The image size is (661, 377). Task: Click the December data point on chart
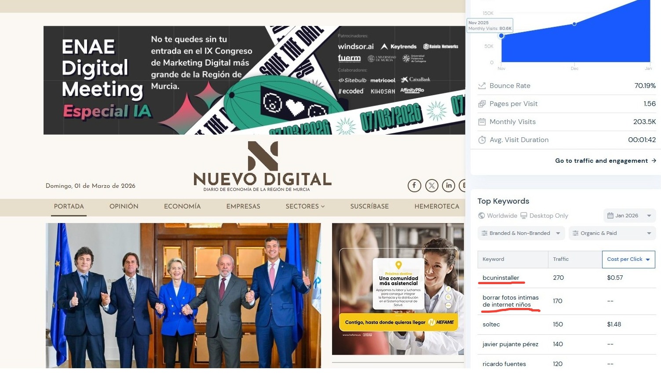pyautogui.click(x=574, y=24)
